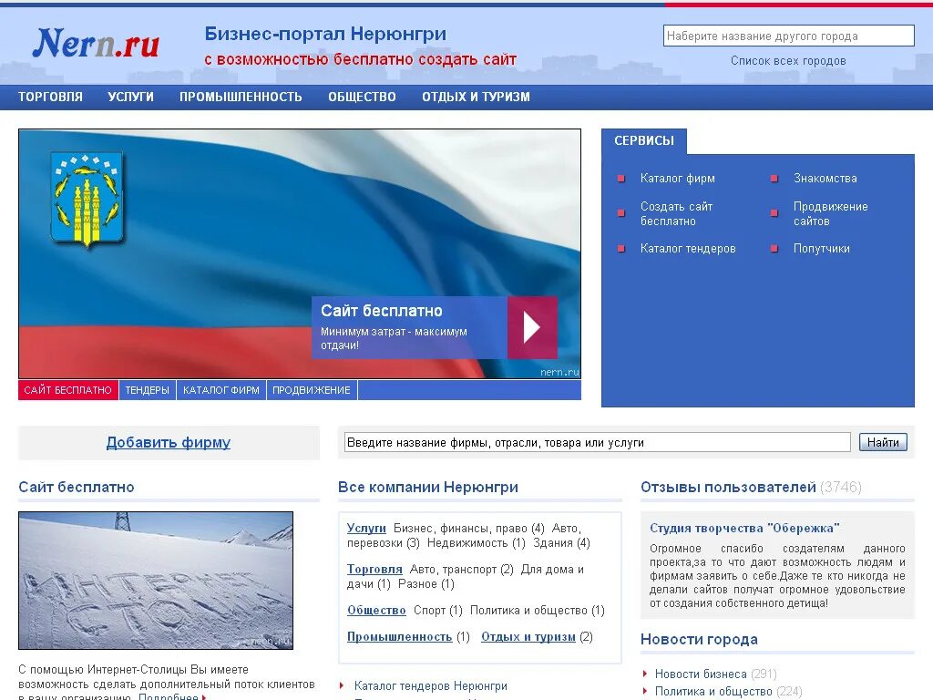Click red arrow beside Каталог тендеров Нерюнгри

(342, 685)
